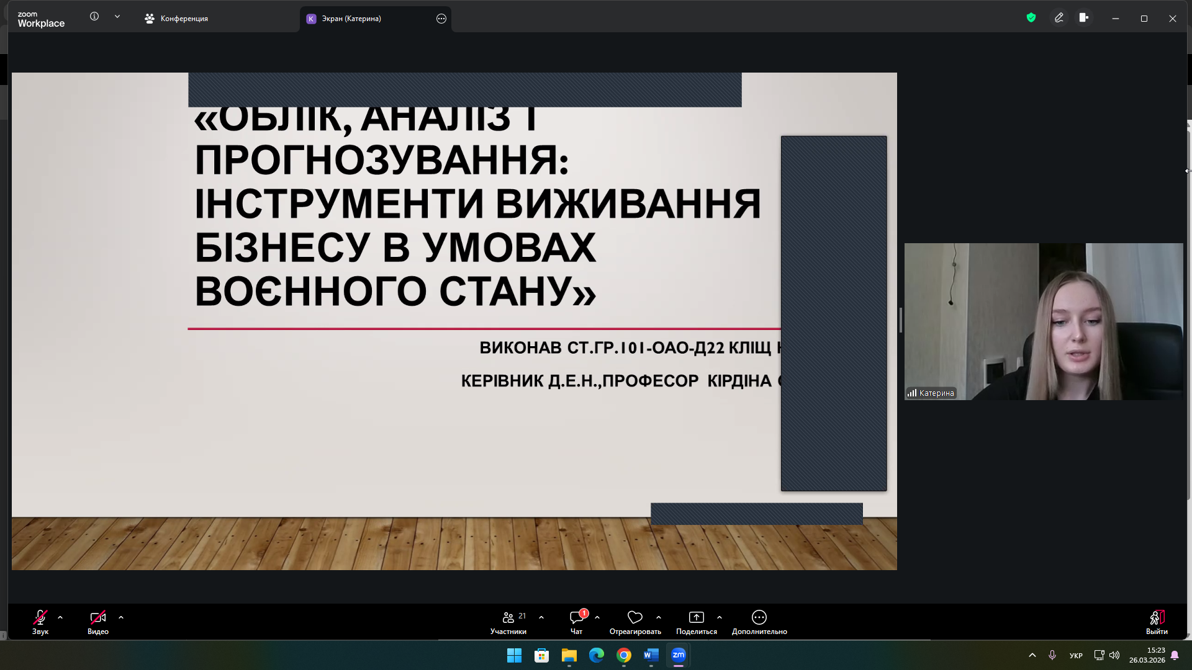Click the annotate pencil icon
This screenshot has height=670, width=1192.
(x=1059, y=18)
